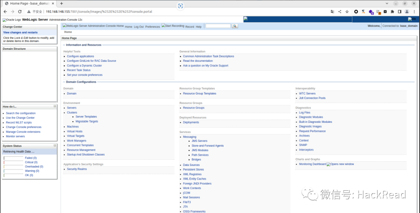The width and height of the screenshot is (420, 213).
Task: Open Preferences in the toolbar
Action: (x=153, y=27)
